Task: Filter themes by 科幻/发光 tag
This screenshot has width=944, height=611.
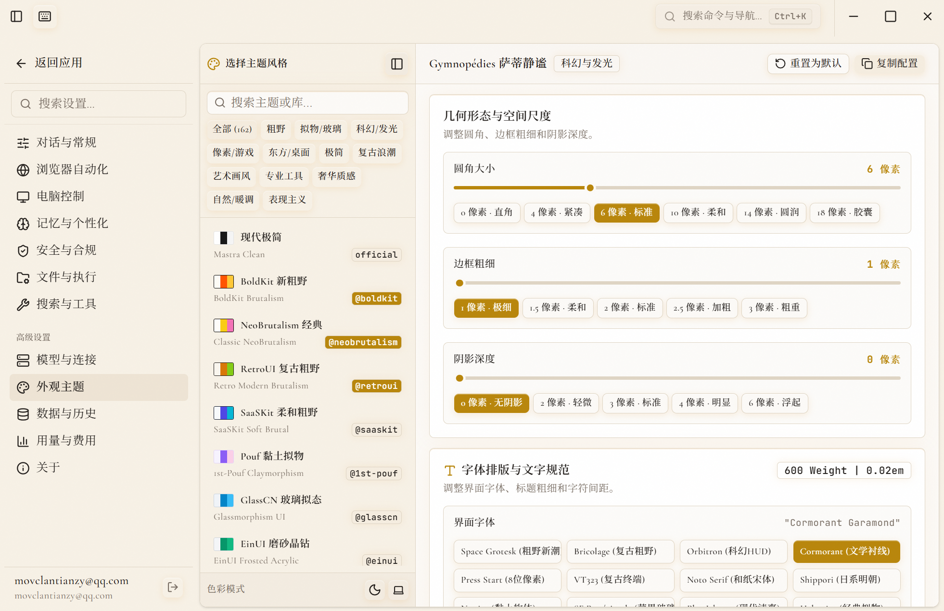Action: point(377,129)
